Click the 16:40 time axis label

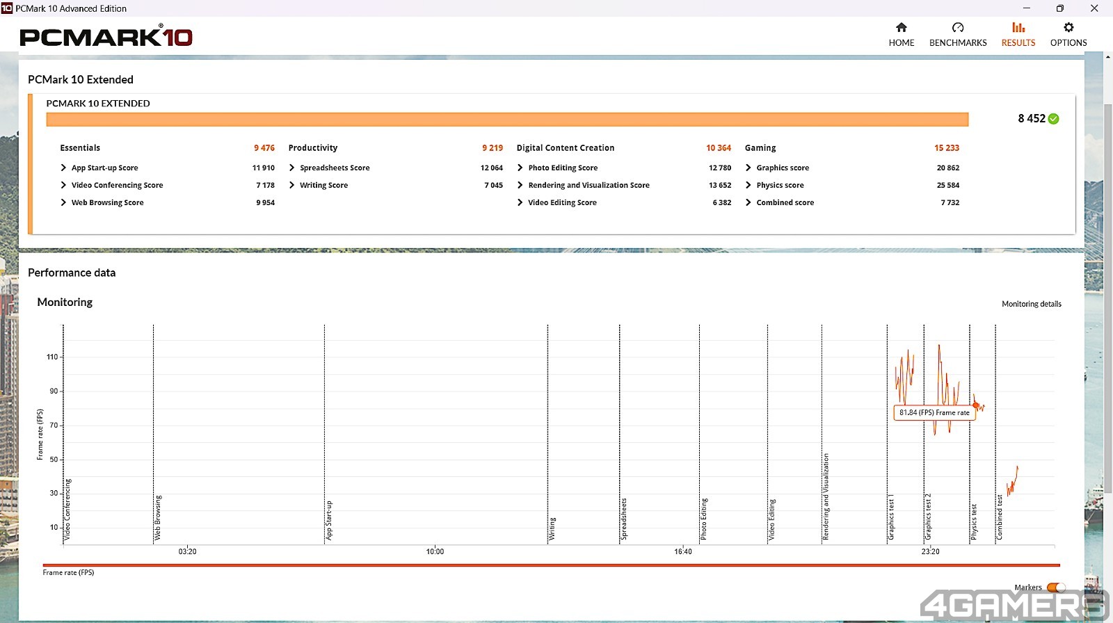[683, 551]
